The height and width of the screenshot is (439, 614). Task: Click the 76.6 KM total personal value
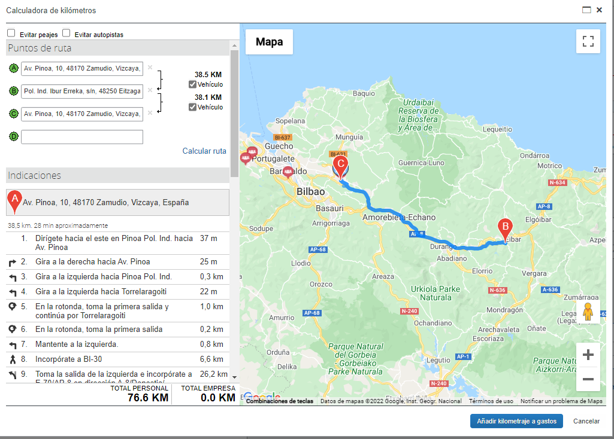148,398
